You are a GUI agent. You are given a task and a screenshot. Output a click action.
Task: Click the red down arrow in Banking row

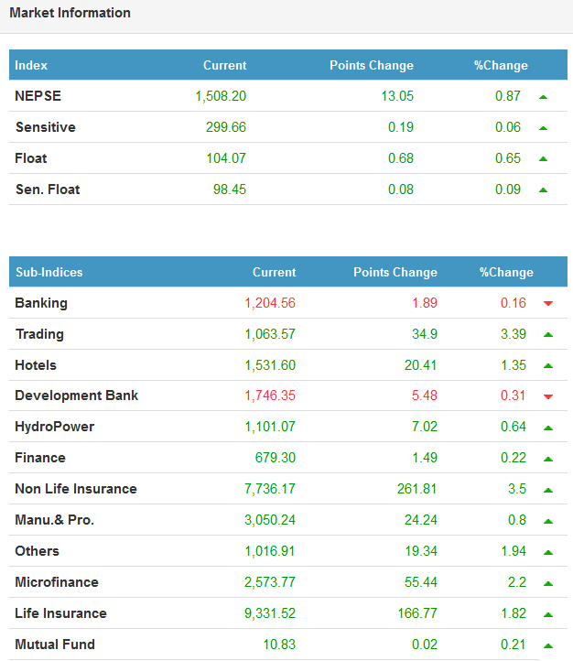(548, 304)
